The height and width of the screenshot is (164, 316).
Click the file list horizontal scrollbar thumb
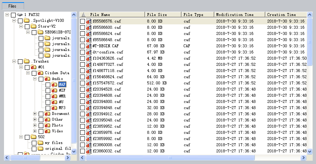pyautogui.click(x=170, y=158)
